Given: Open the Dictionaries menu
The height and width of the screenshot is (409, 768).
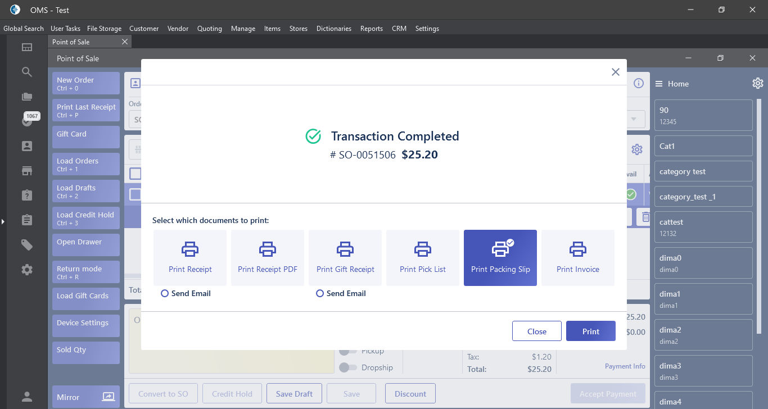Looking at the screenshot, I should tap(334, 29).
